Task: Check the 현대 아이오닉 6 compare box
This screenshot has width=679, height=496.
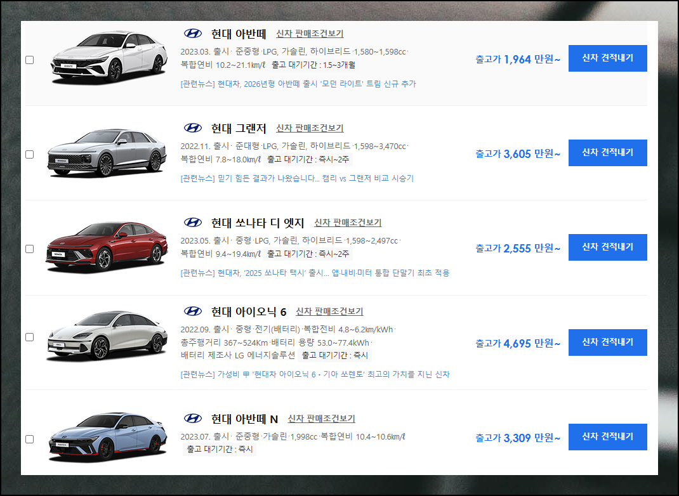Action: click(29, 337)
